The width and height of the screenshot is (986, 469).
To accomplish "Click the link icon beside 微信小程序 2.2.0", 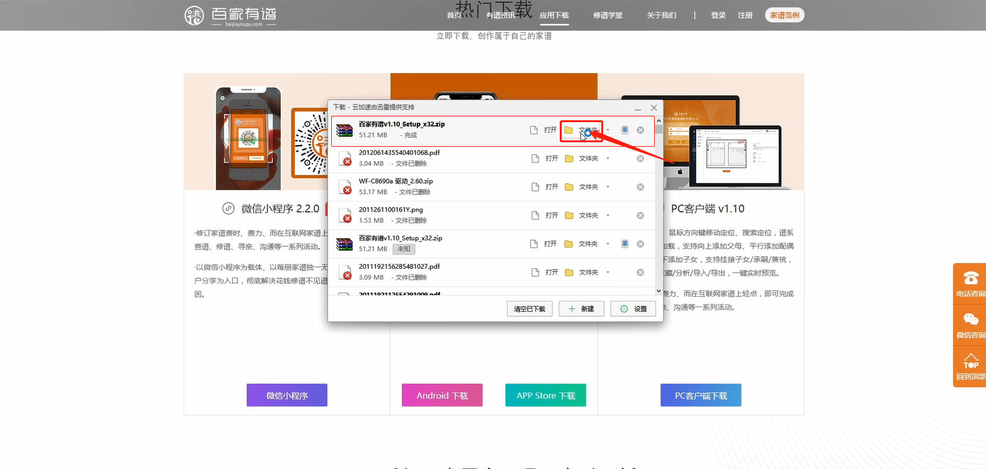I will click(229, 208).
